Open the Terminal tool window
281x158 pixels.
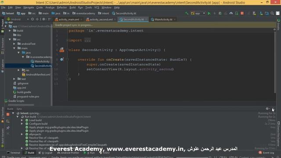pyautogui.click(x=14, y=153)
